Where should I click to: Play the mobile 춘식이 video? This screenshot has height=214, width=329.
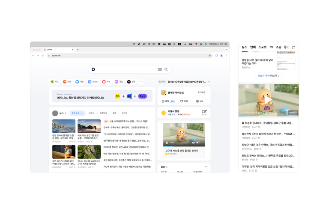click(268, 100)
